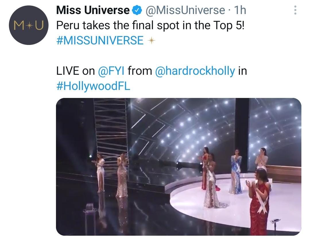This screenshot has width=310, height=244.
Task: Follow the #HollywoodFL hashtag link
Action: [x=93, y=86]
